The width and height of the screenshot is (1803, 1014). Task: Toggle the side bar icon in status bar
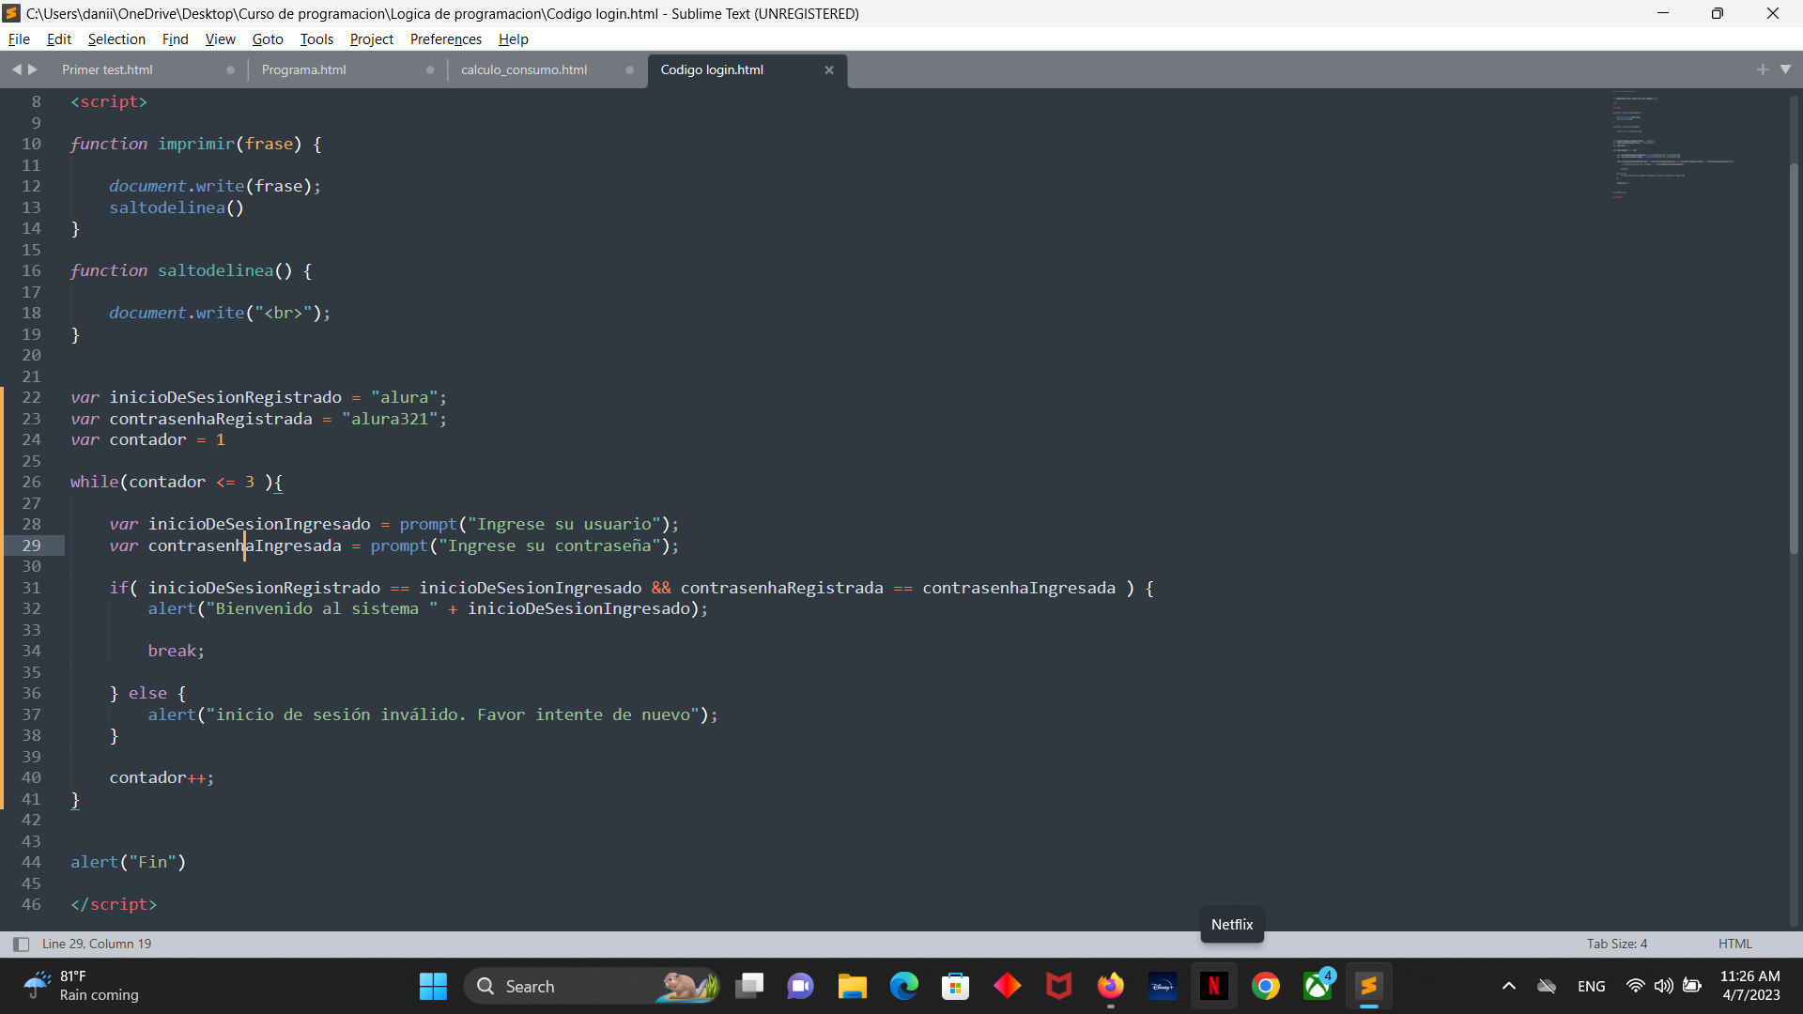[x=21, y=945]
